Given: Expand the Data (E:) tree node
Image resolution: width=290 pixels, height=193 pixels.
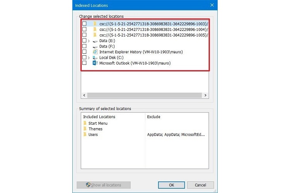Looking at the screenshot, I should (x=89, y=41).
